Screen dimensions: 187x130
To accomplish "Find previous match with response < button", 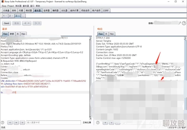I will (x=105, y=122).
